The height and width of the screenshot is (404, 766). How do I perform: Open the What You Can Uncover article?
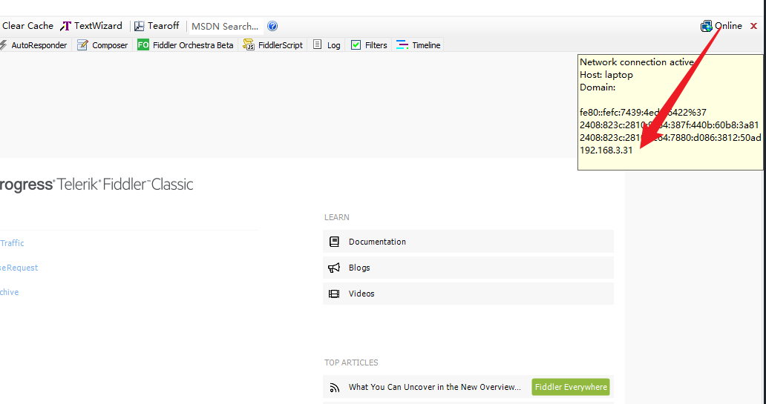tap(435, 387)
